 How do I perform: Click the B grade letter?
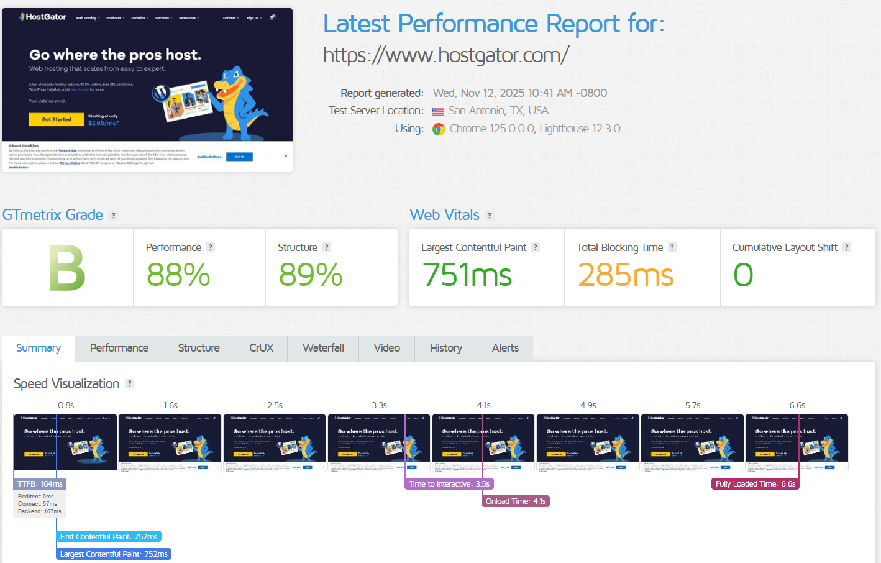point(67,268)
